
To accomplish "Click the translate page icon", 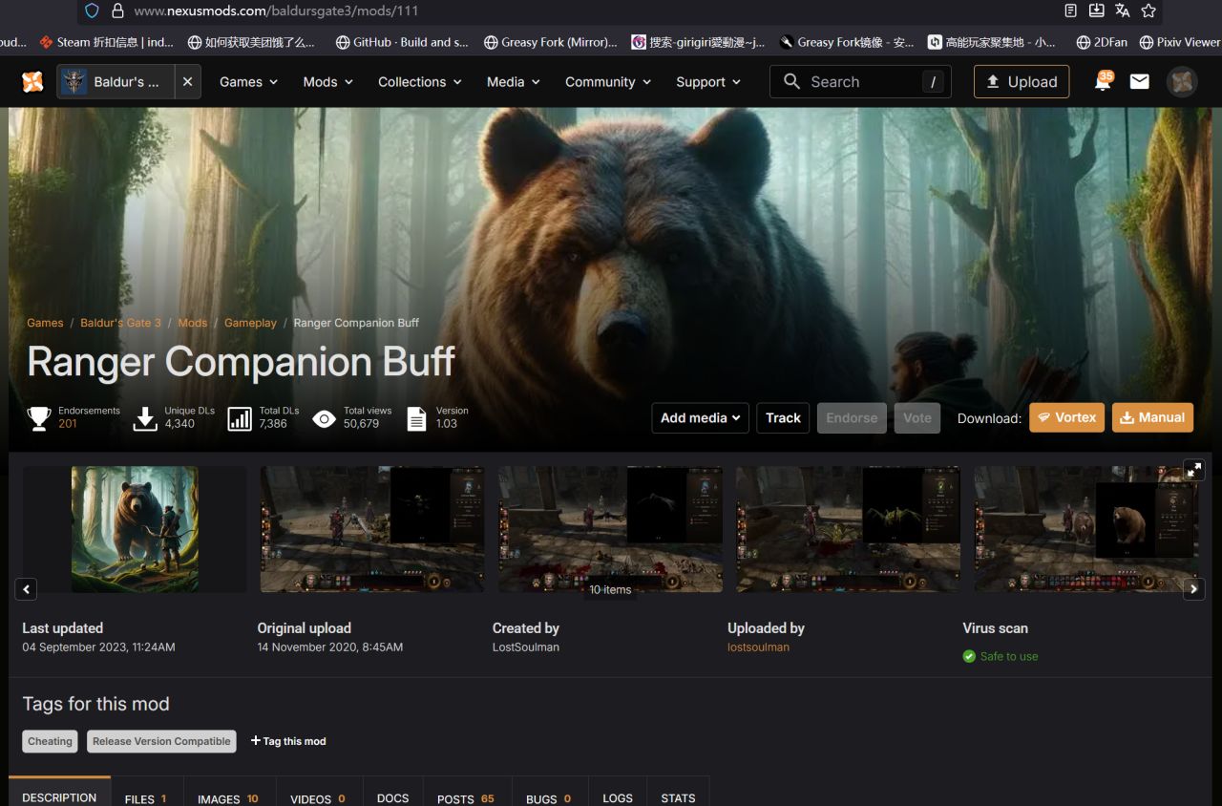I will point(1123,11).
